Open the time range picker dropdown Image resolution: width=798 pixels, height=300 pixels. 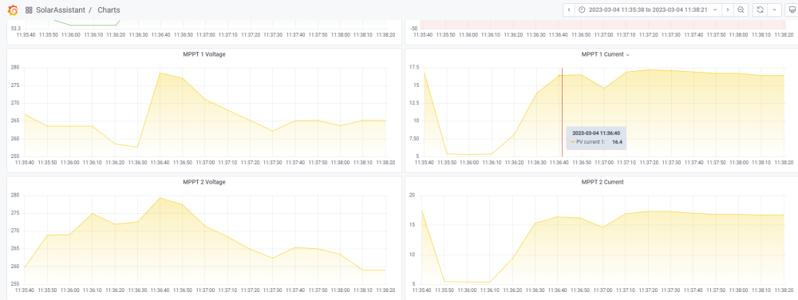coord(649,10)
